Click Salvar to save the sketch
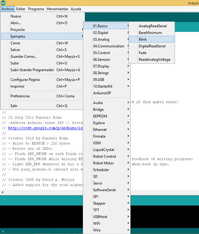 42,50
